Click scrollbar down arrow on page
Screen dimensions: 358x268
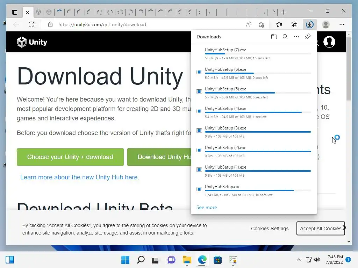(x=349, y=242)
